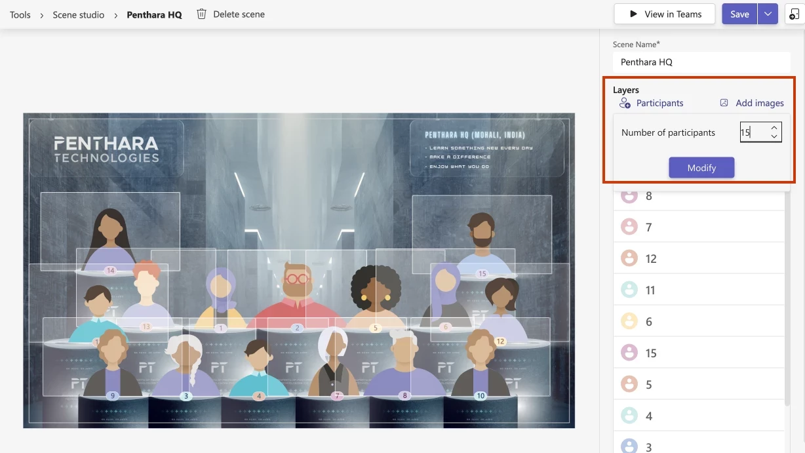
Task: Select participant badge 8 in the scene
Action: coord(405,396)
